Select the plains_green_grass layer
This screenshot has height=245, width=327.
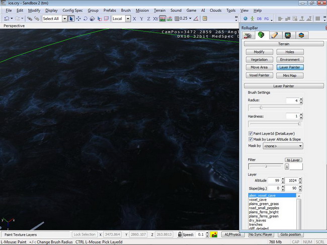click(264, 204)
